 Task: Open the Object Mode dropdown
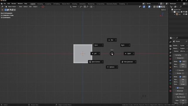[11, 7]
